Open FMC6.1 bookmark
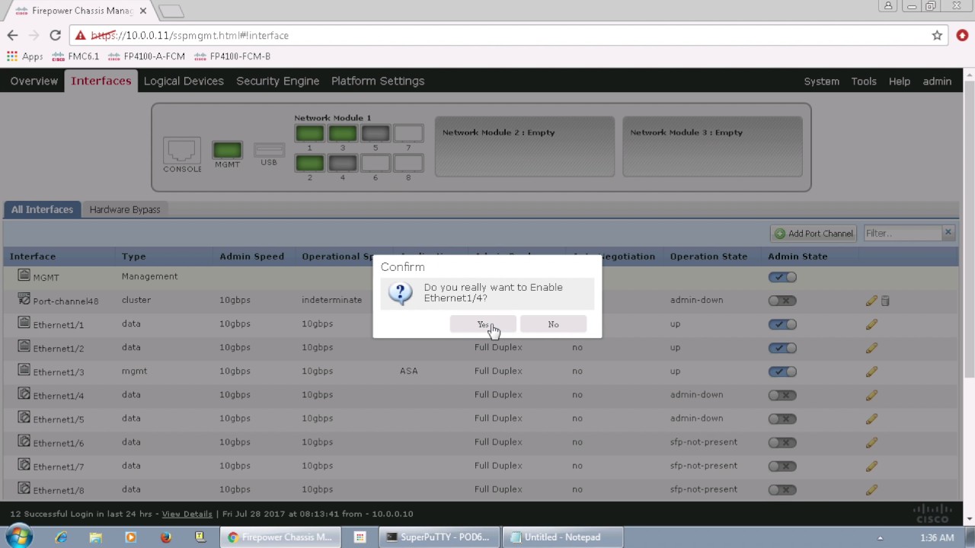Viewport: 975px width, 548px height. click(x=75, y=56)
